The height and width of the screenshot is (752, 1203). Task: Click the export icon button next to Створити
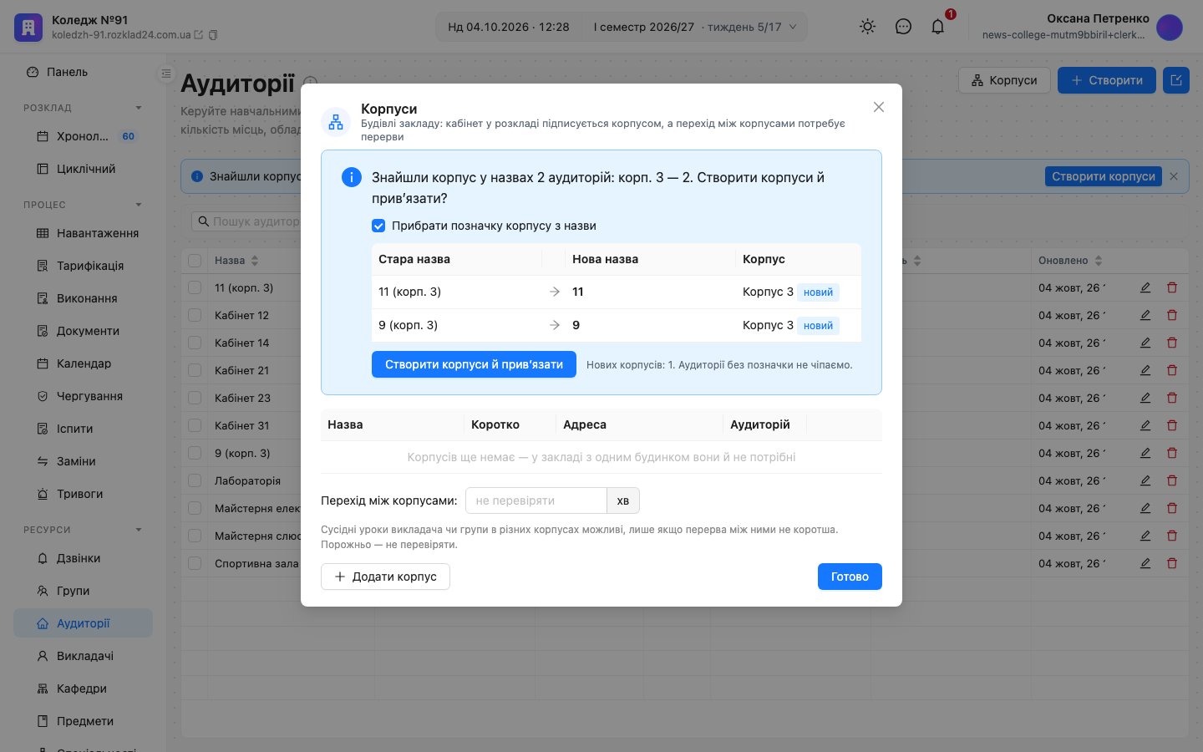point(1176,80)
